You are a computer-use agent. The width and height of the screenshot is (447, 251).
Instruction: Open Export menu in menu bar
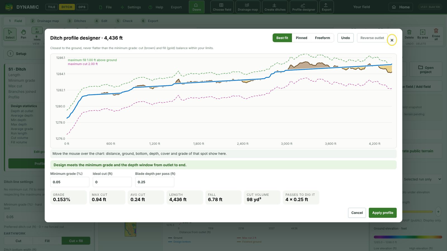pos(176,7)
